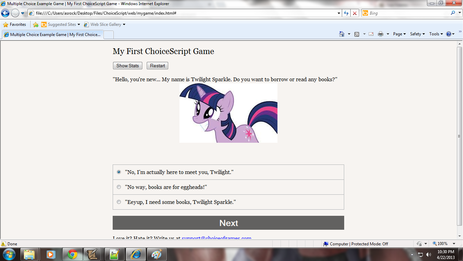Open the Safety menu
The height and width of the screenshot is (261, 463).
pos(417,34)
